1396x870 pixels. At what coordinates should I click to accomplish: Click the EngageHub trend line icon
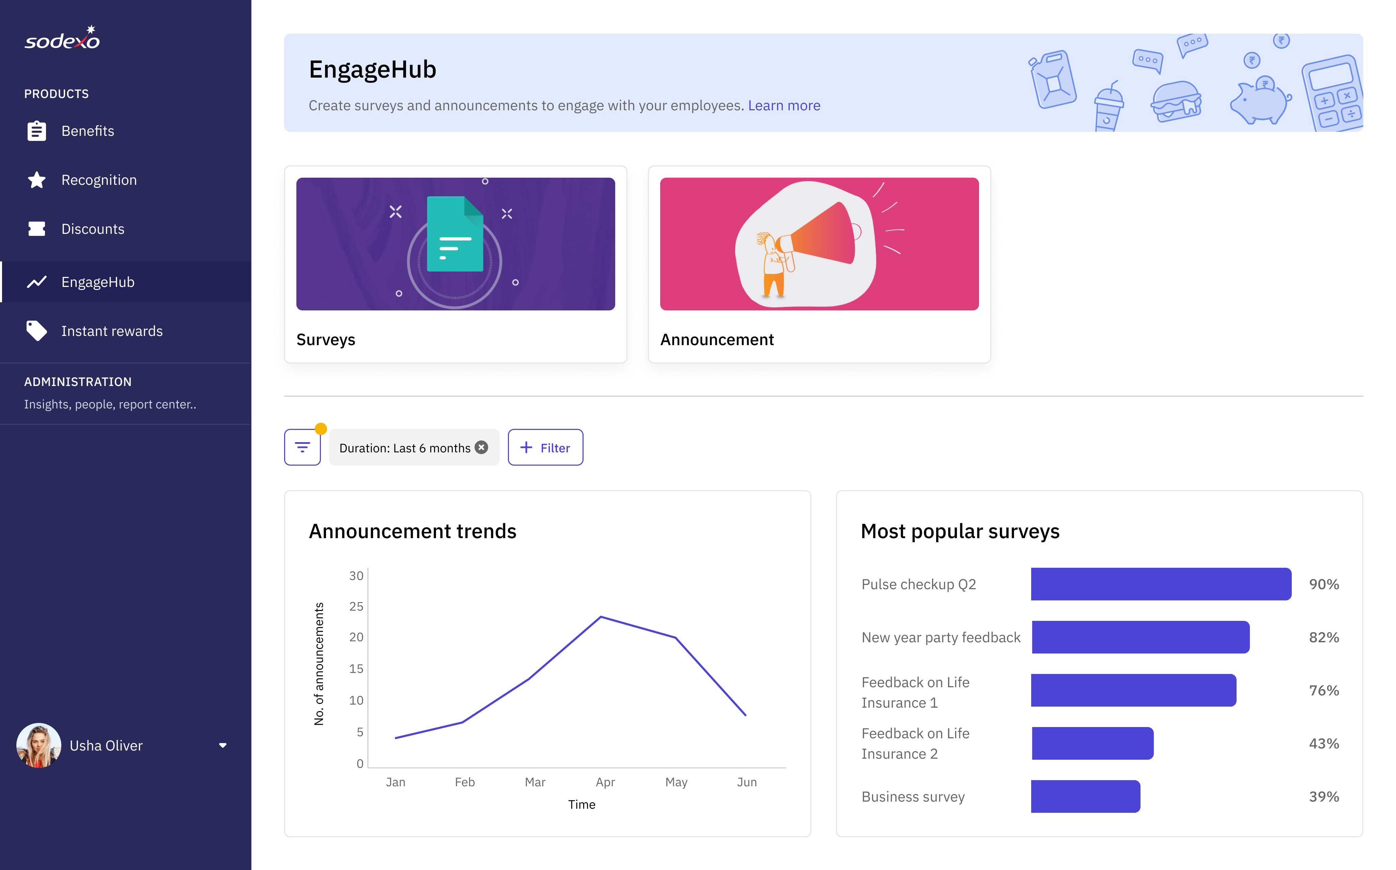[x=37, y=282]
